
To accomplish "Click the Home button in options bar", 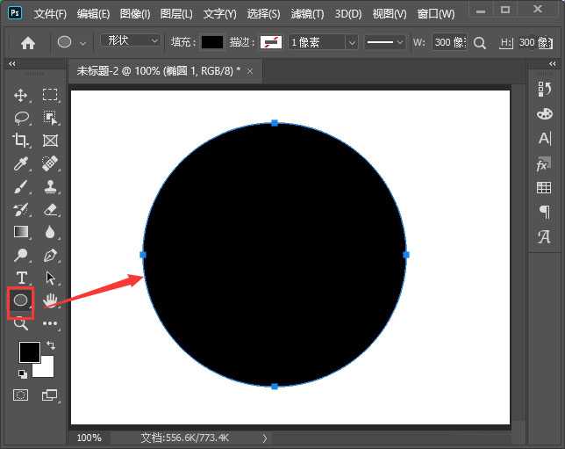I will coord(28,42).
